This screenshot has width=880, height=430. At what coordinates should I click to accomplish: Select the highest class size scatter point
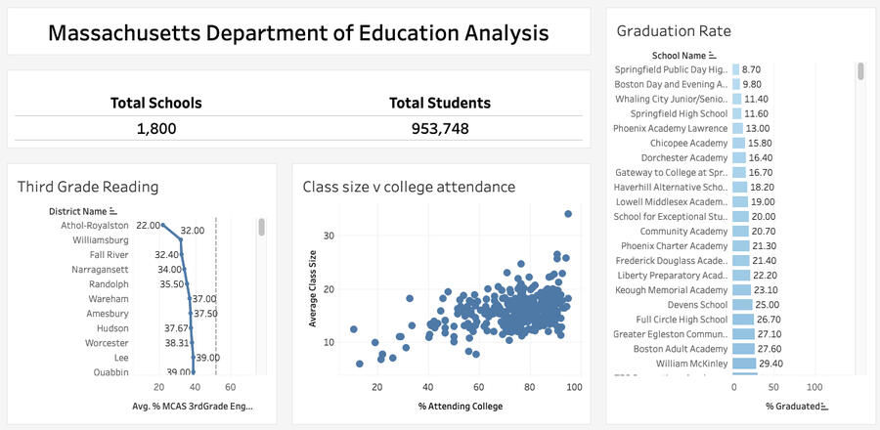click(x=568, y=214)
